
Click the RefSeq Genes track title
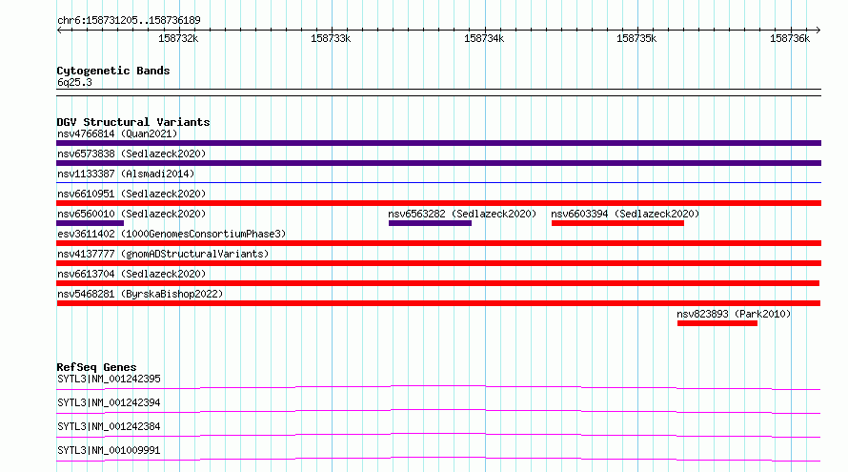pyautogui.click(x=96, y=367)
